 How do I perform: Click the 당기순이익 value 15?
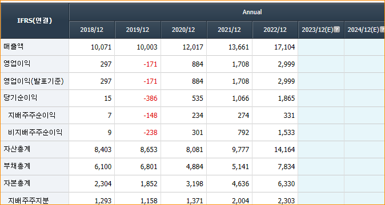[108, 99]
